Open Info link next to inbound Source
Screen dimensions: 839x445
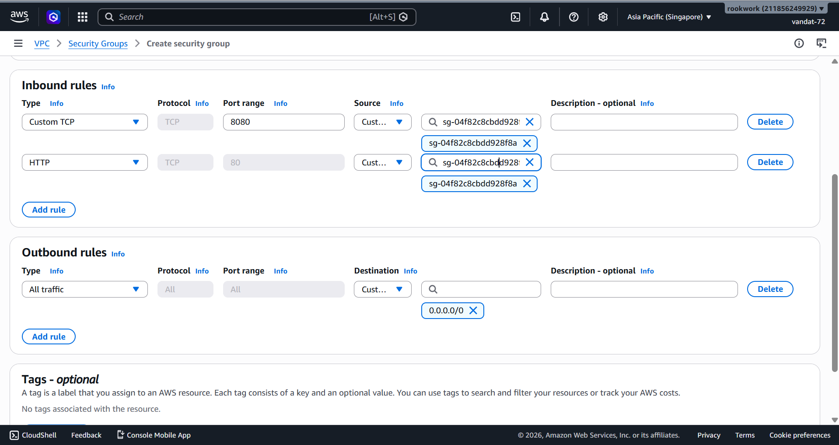point(397,103)
